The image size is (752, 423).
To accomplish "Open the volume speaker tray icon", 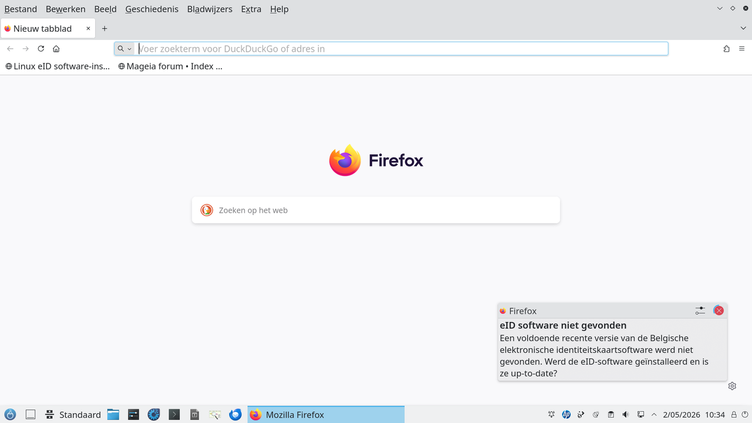I will pos(626,415).
